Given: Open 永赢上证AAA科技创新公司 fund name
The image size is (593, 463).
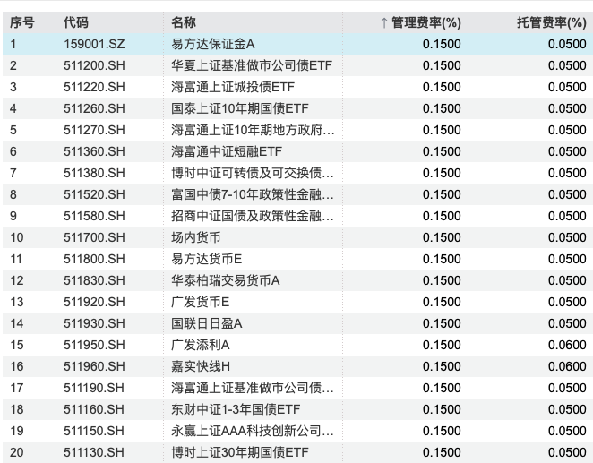Looking at the screenshot, I should 253,432.
